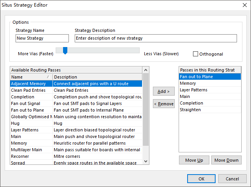Click the Move Down button
The image size is (251, 187).
pos(226,160)
